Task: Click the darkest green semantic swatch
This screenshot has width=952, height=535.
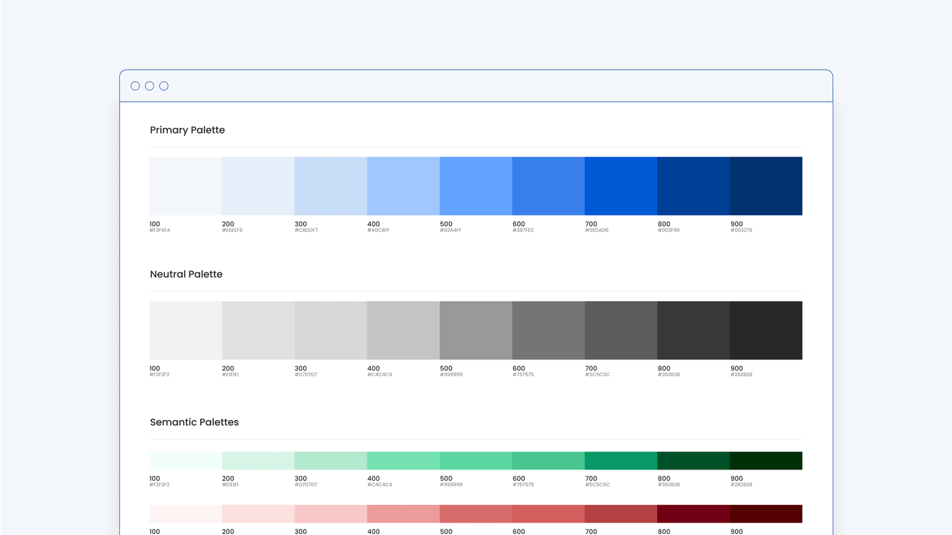Action: (x=765, y=460)
